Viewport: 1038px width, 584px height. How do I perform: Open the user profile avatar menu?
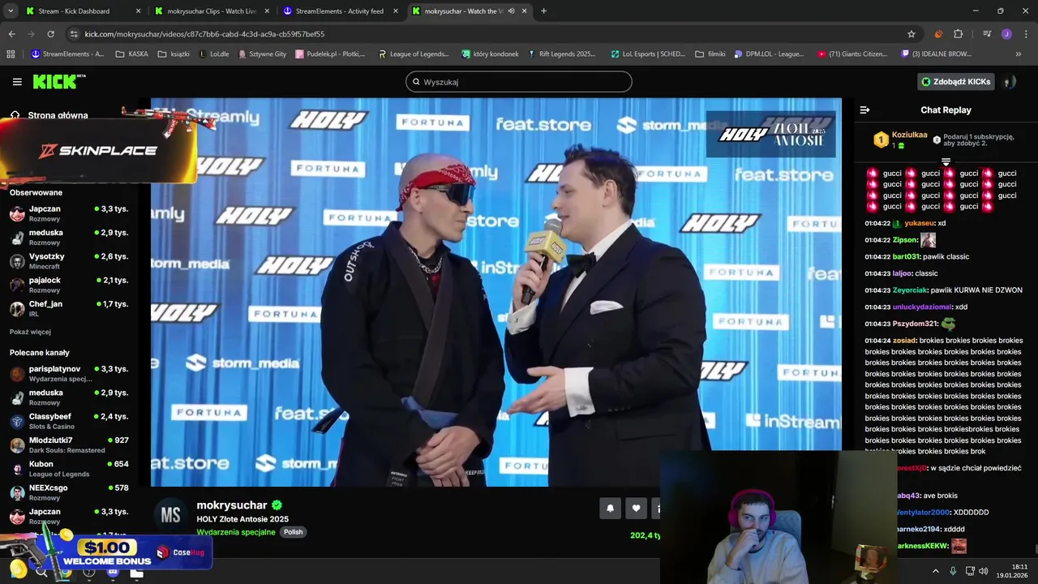pos(1009,82)
